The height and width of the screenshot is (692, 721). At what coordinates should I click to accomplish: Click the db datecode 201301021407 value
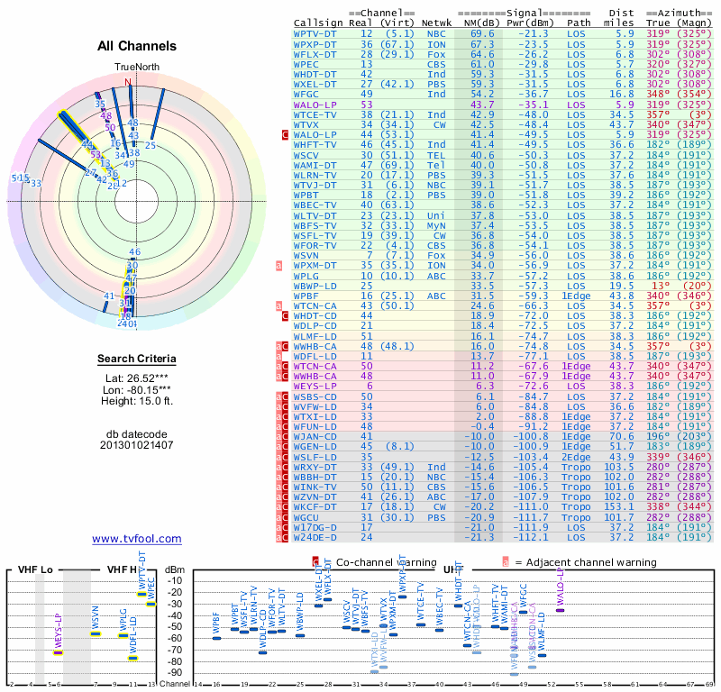pos(137,440)
